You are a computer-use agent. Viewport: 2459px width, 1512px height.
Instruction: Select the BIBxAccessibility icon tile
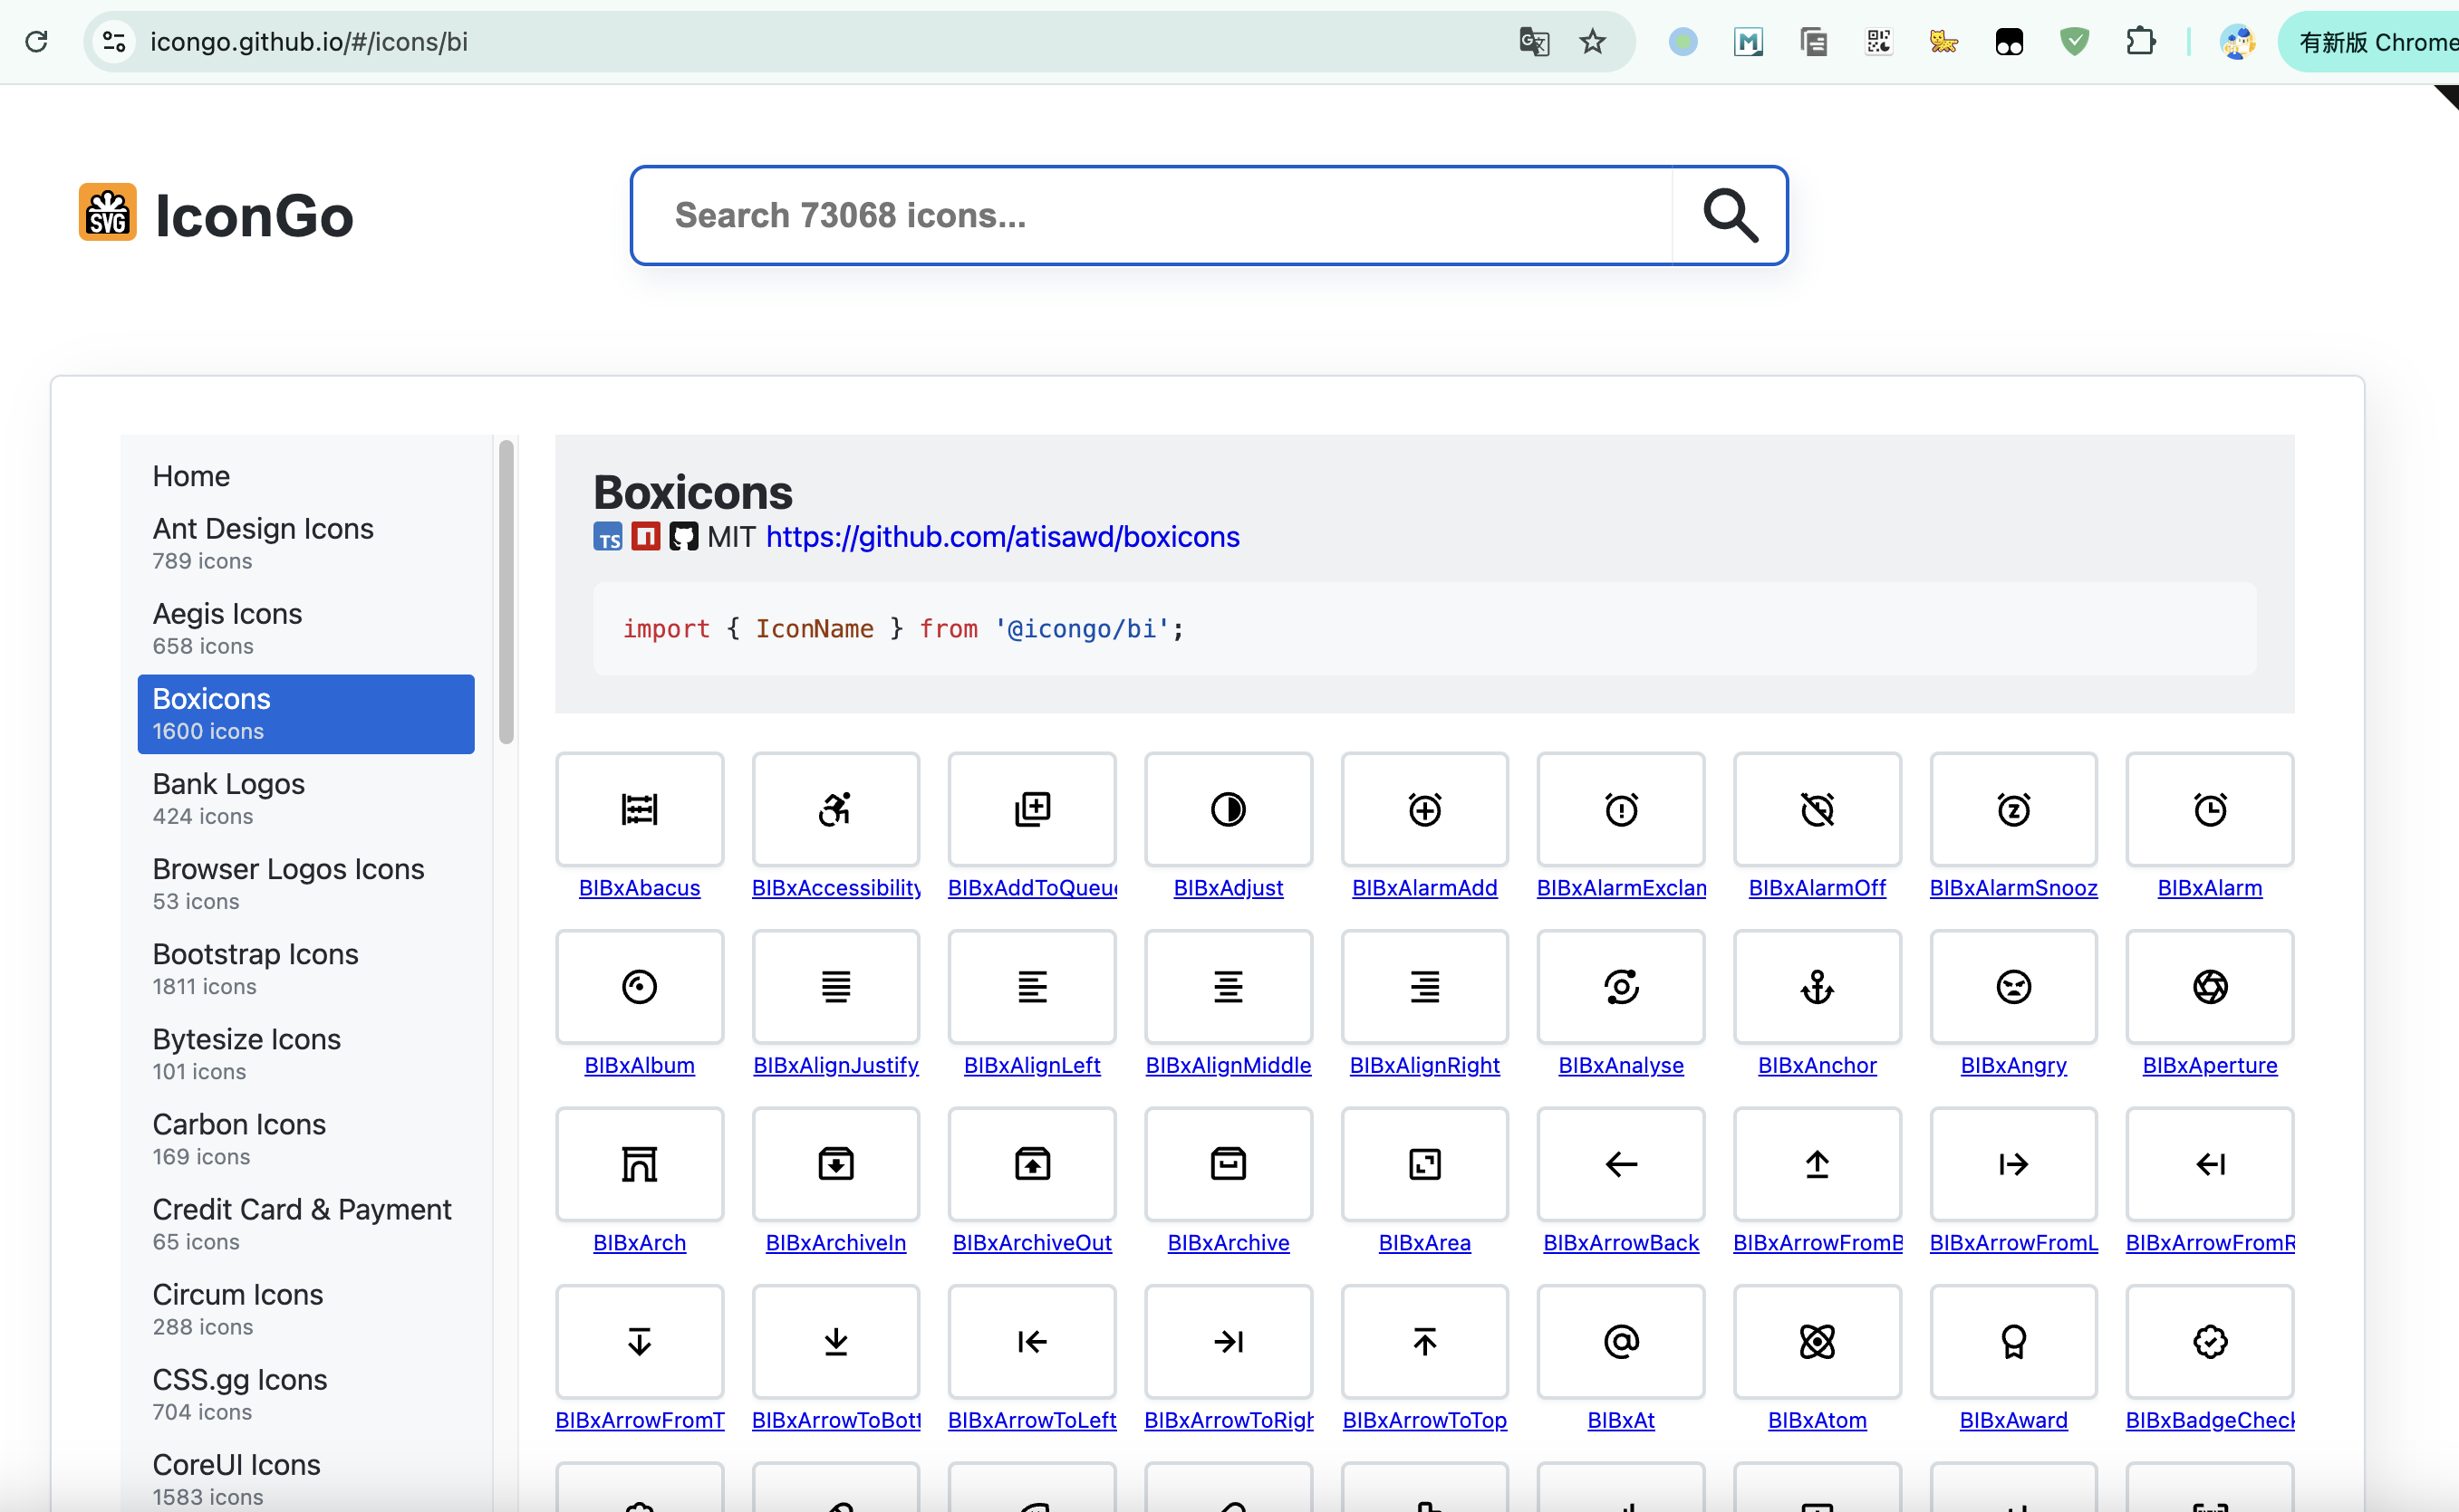click(x=835, y=809)
